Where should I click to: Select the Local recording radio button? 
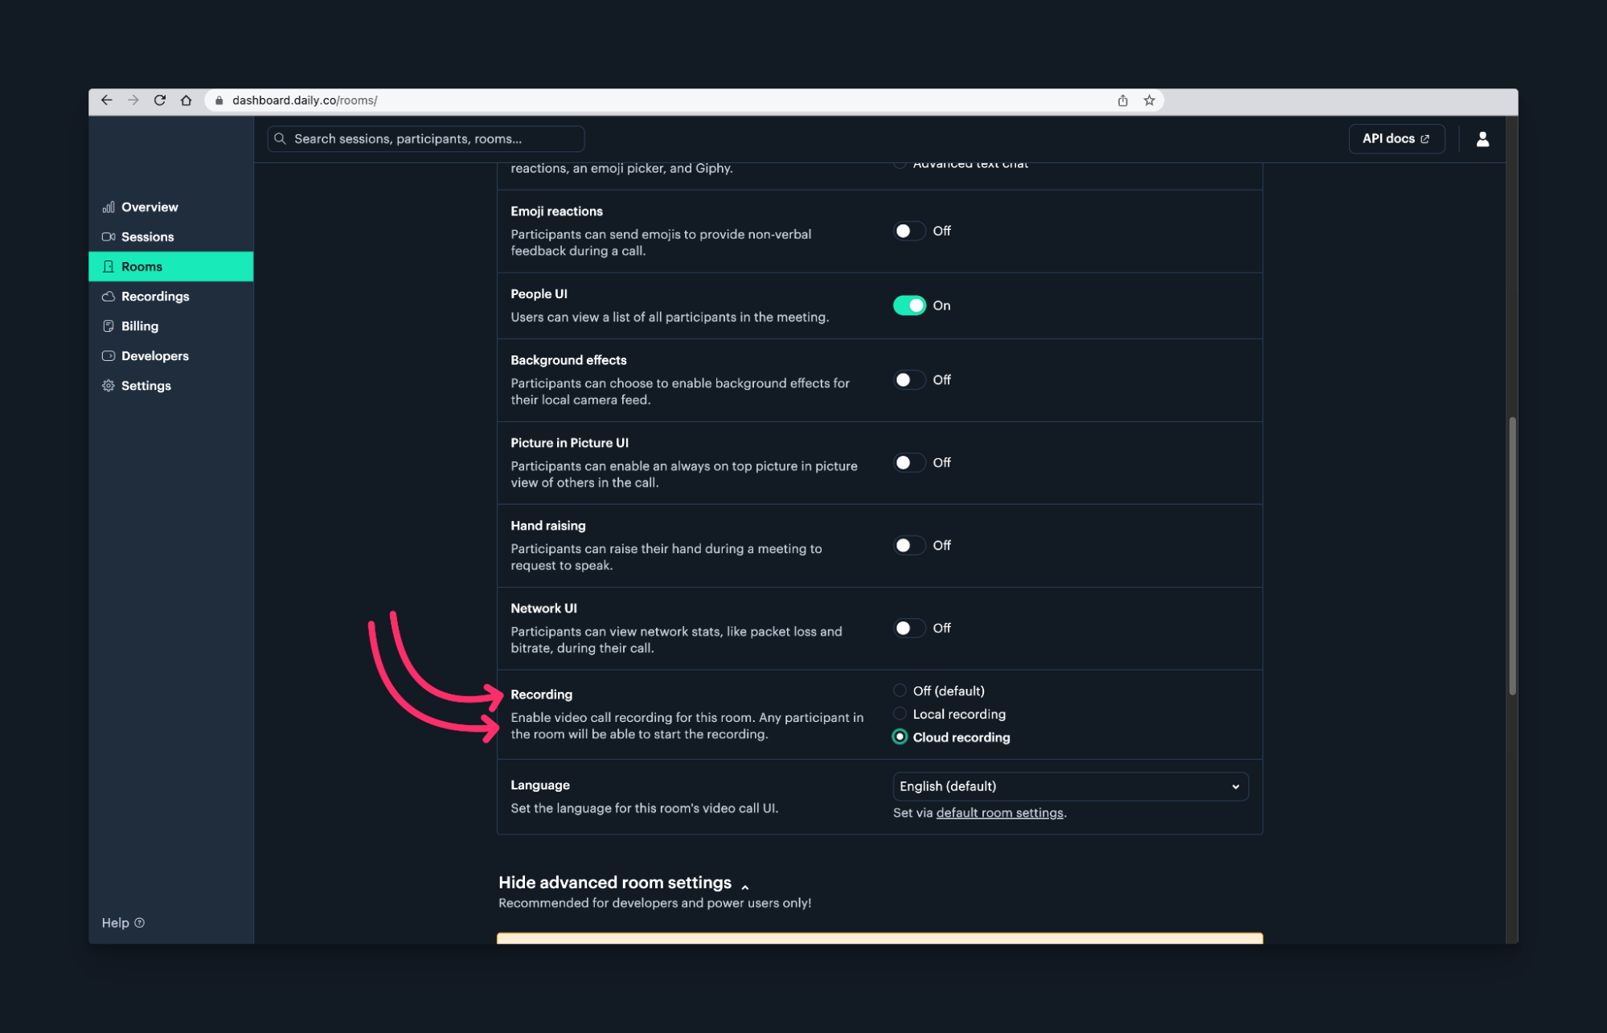[899, 713]
